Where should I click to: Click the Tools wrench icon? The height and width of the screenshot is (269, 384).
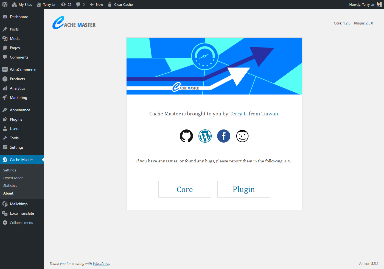coord(5,138)
